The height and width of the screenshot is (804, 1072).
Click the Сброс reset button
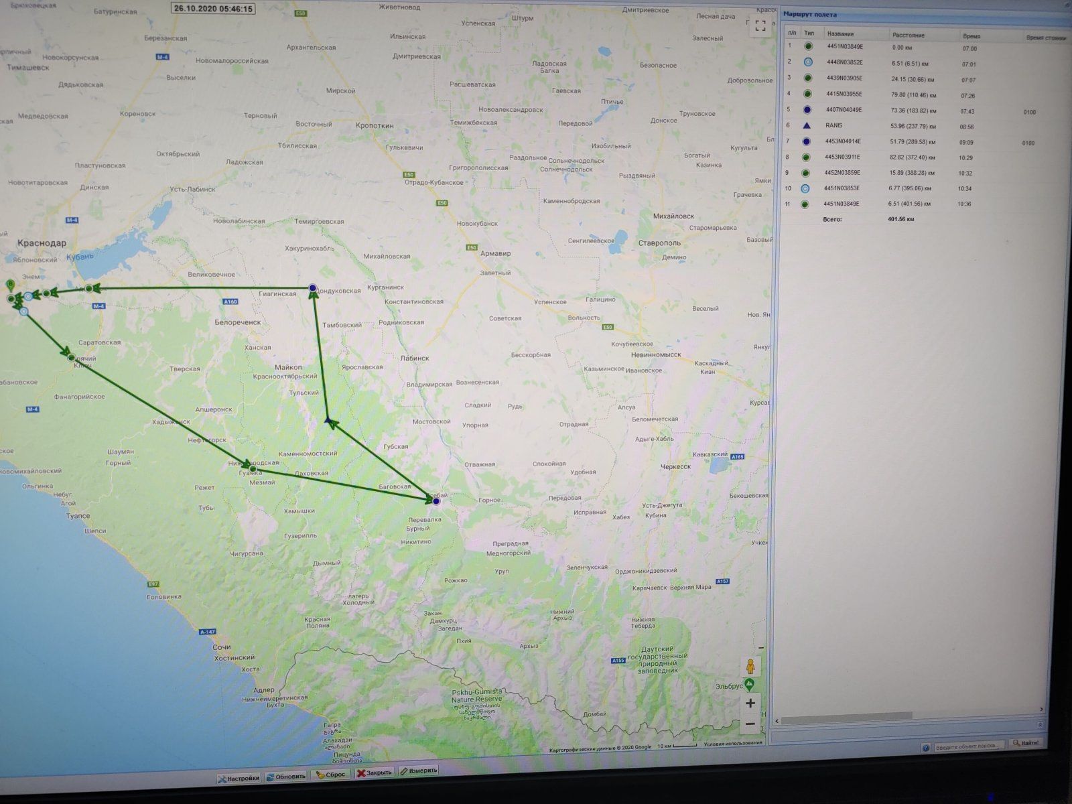tap(331, 775)
